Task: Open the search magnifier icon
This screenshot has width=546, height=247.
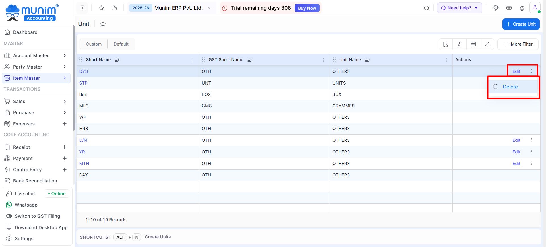Action: (x=426, y=8)
